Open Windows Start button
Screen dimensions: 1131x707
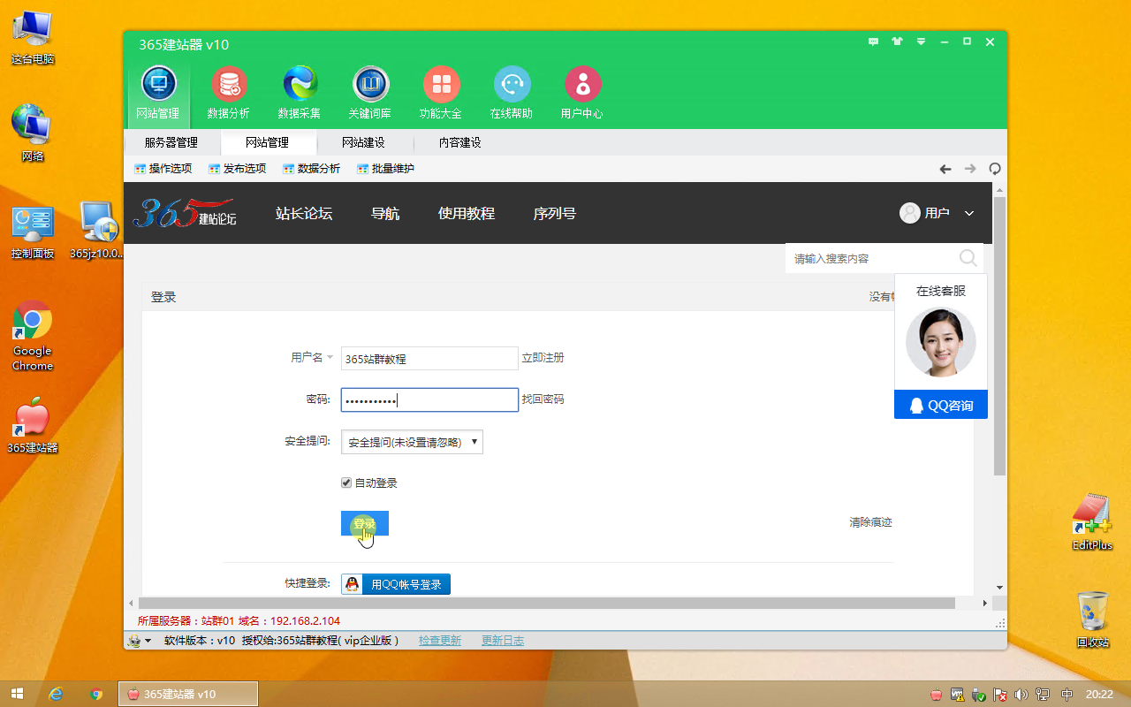[18, 694]
